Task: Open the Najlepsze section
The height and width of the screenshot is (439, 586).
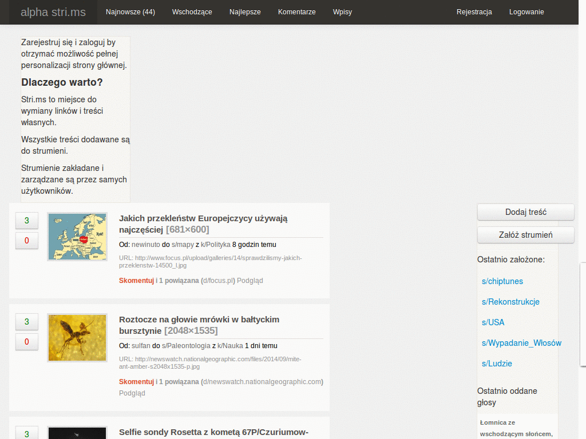Action: pyautogui.click(x=245, y=12)
